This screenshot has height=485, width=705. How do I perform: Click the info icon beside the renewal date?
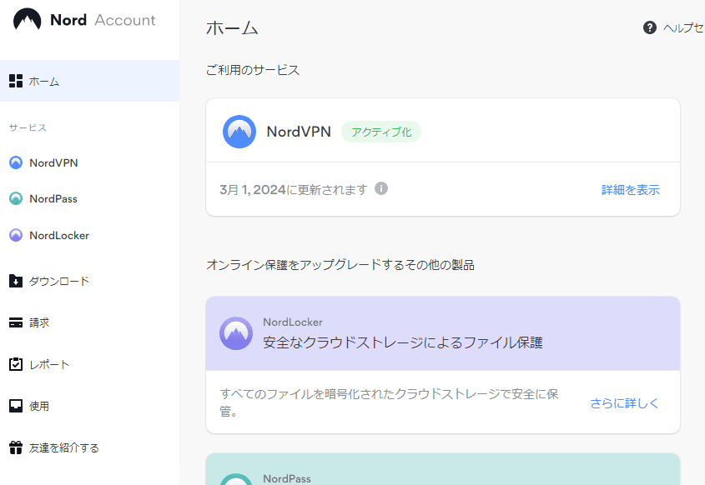coord(381,188)
